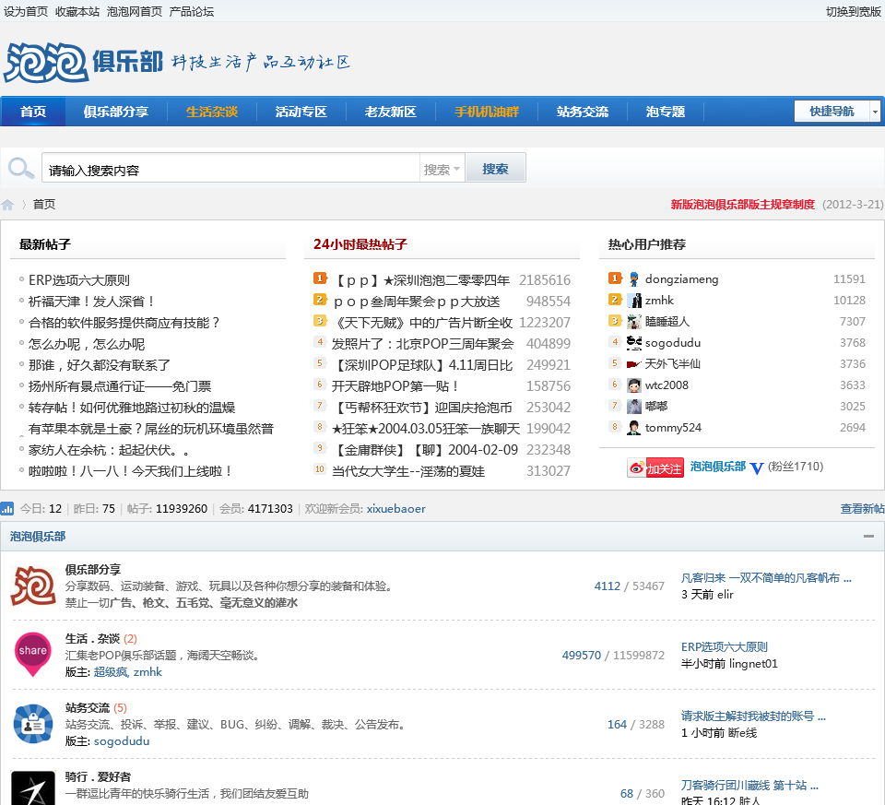Open the 俱乐部分享 nav tab
The width and height of the screenshot is (885, 805).
tap(116, 112)
